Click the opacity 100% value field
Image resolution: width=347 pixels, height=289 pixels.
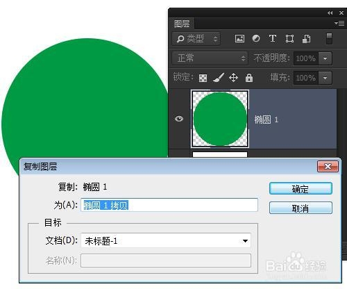click(306, 58)
